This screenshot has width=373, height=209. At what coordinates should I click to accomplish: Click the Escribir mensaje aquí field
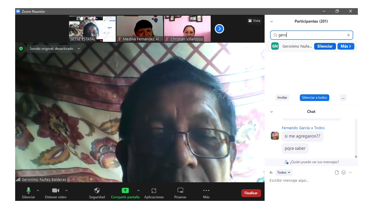pos(309,181)
